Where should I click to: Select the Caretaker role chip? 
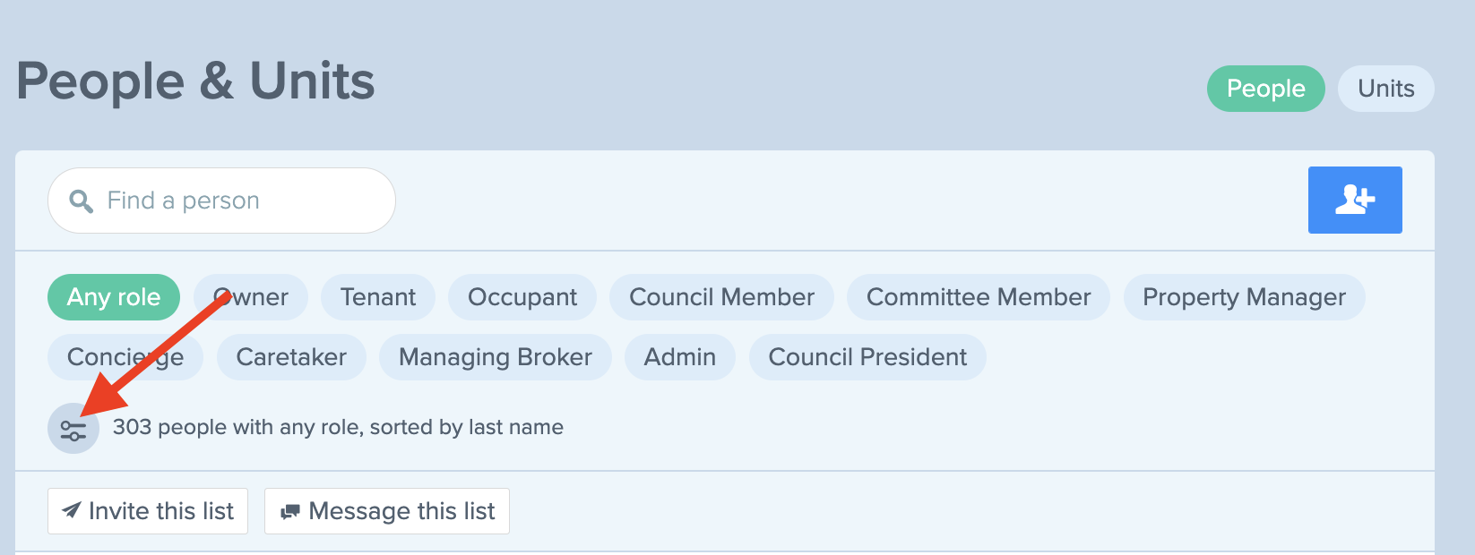tap(291, 357)
